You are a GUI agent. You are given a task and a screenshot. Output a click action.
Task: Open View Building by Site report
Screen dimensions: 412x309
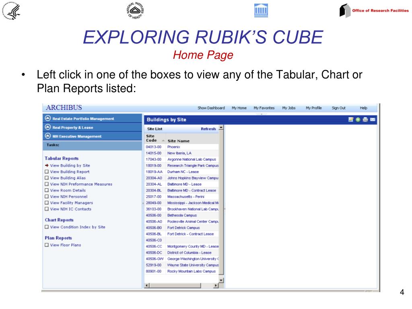coord(70,165)
